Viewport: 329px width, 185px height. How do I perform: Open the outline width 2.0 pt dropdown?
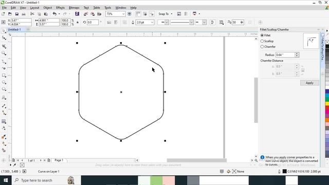click(152, 22)
